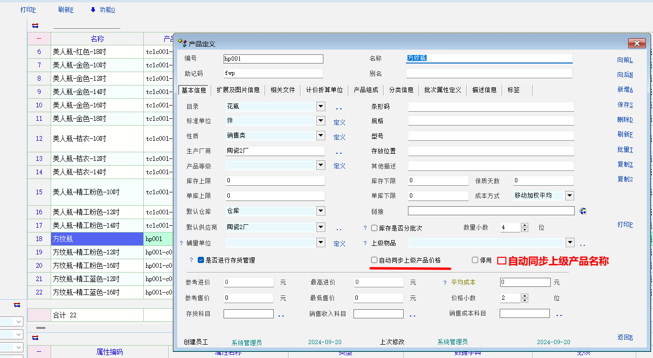
Task: Open the 成本方式 dropdown showing 移动加权平均
Action: pos(569,195)
